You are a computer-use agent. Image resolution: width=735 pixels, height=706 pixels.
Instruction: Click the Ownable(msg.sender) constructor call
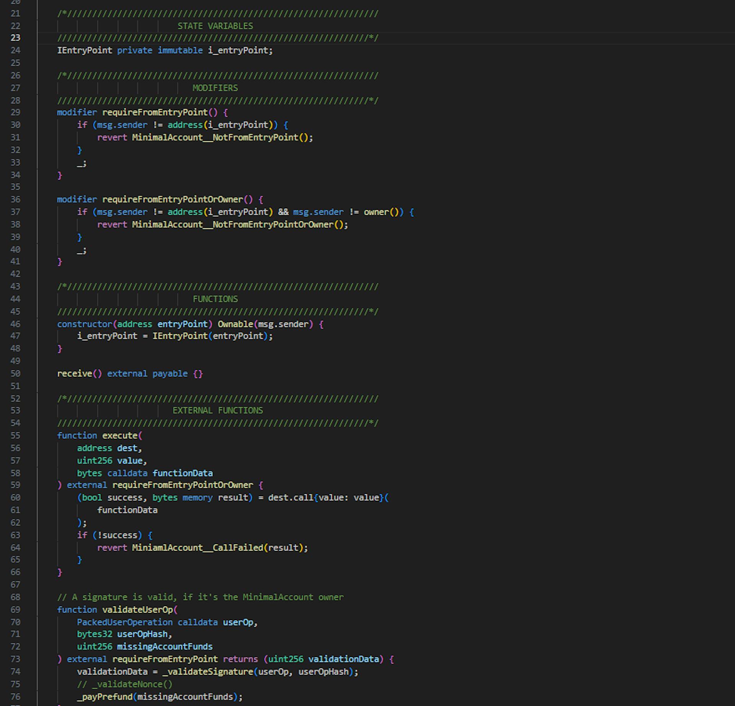pos(265,324)
